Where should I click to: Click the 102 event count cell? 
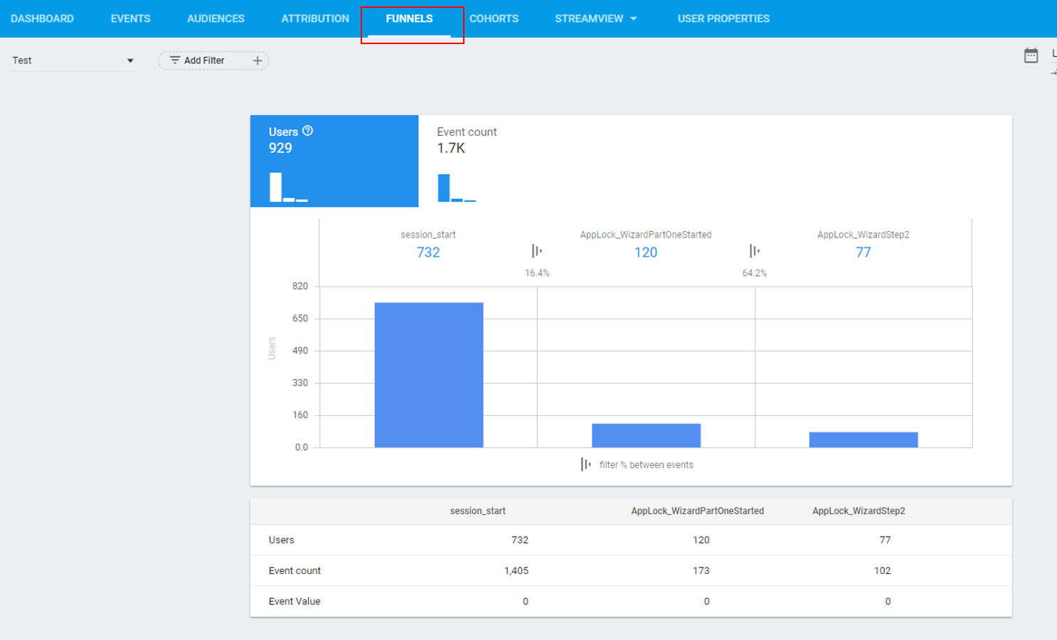point(883,570)
